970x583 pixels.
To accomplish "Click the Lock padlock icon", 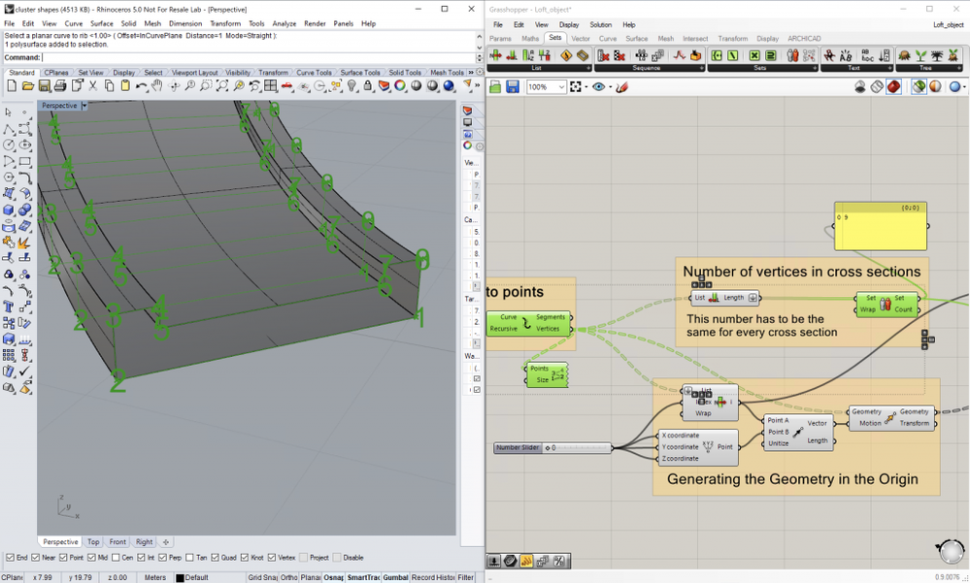I will tap(368, 86).
